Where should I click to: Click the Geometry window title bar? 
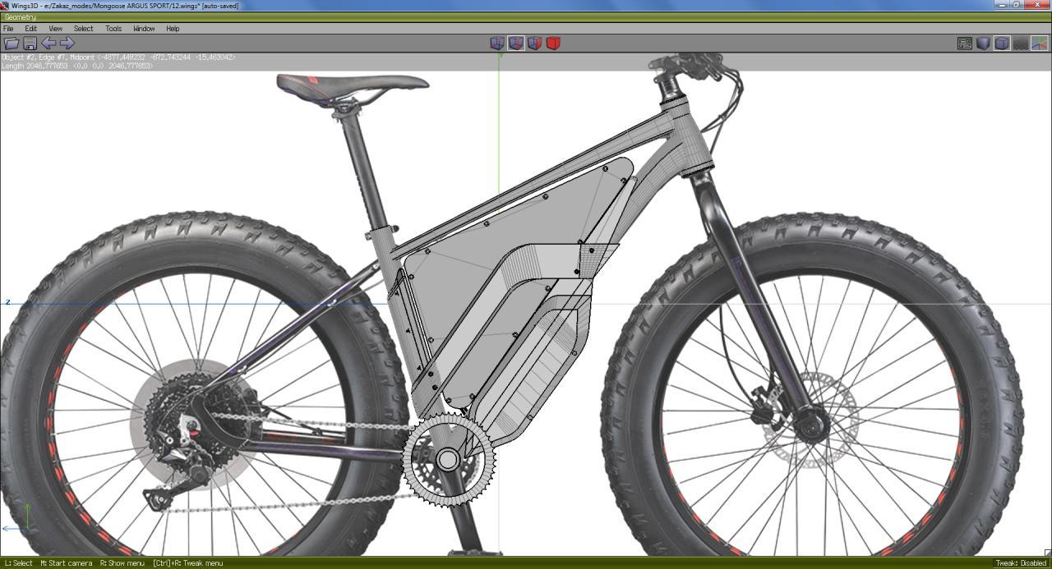tap(526, 17)
